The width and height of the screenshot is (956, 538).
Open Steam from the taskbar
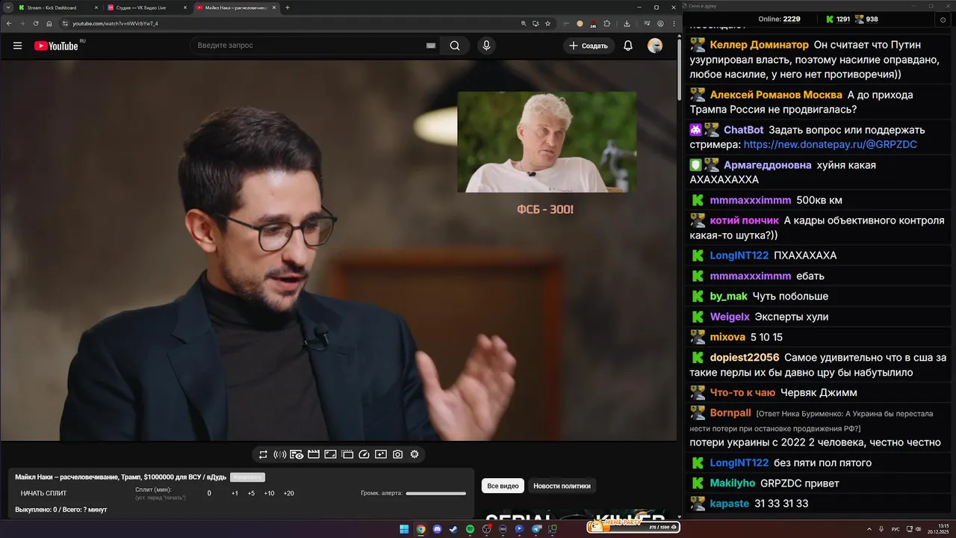453,529
